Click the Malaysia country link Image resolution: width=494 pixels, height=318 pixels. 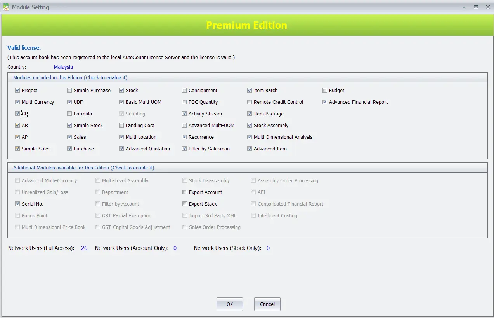(63, 67)
